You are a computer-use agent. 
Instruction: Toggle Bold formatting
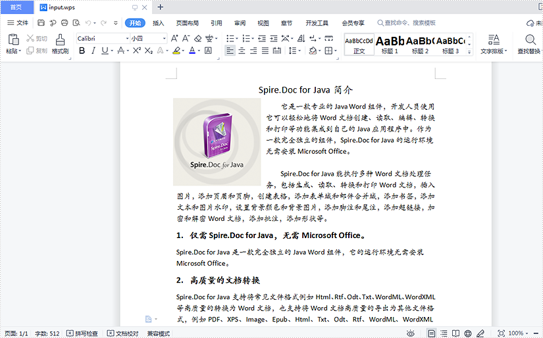(x=82, y=51)
